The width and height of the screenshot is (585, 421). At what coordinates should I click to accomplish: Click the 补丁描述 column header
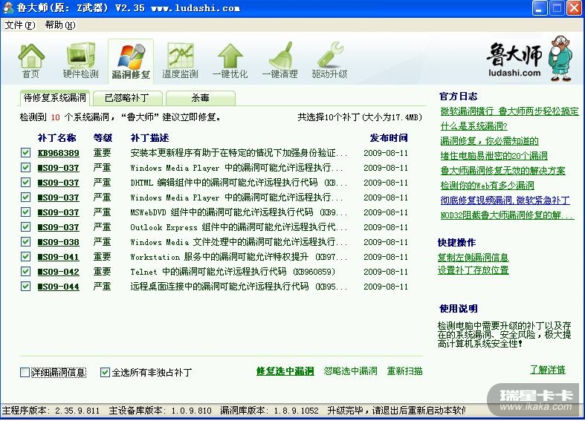pos(149,138)
